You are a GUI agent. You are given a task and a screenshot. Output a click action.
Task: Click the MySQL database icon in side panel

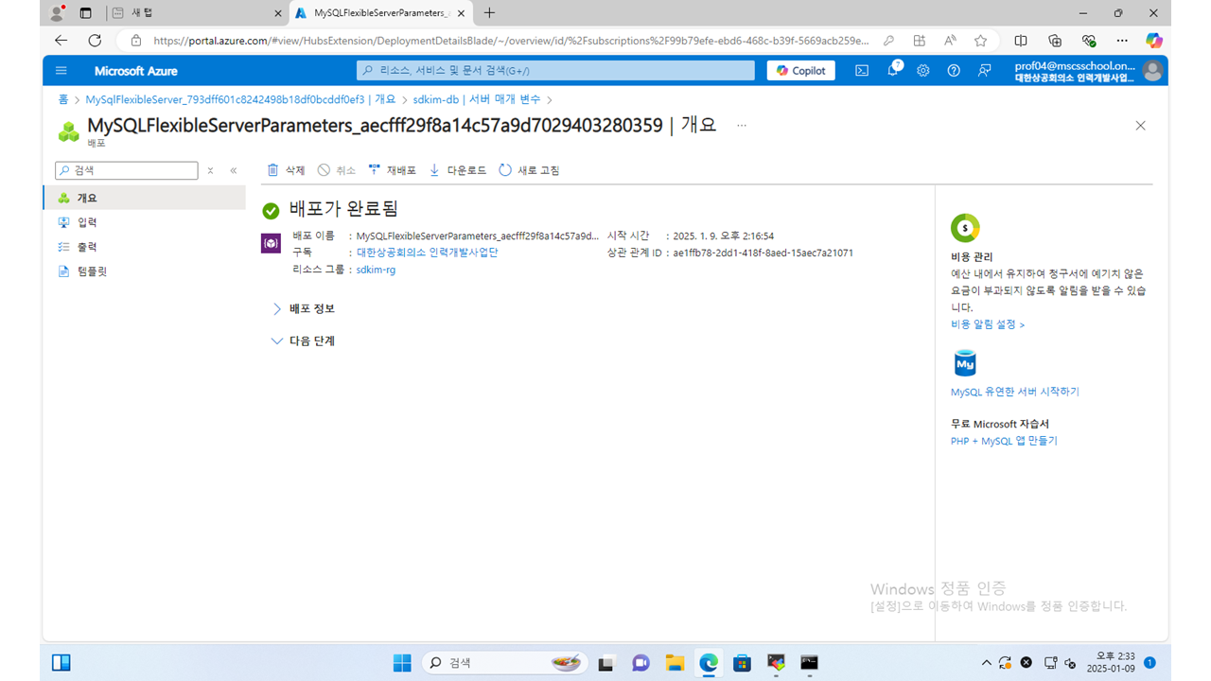[965, 363]
